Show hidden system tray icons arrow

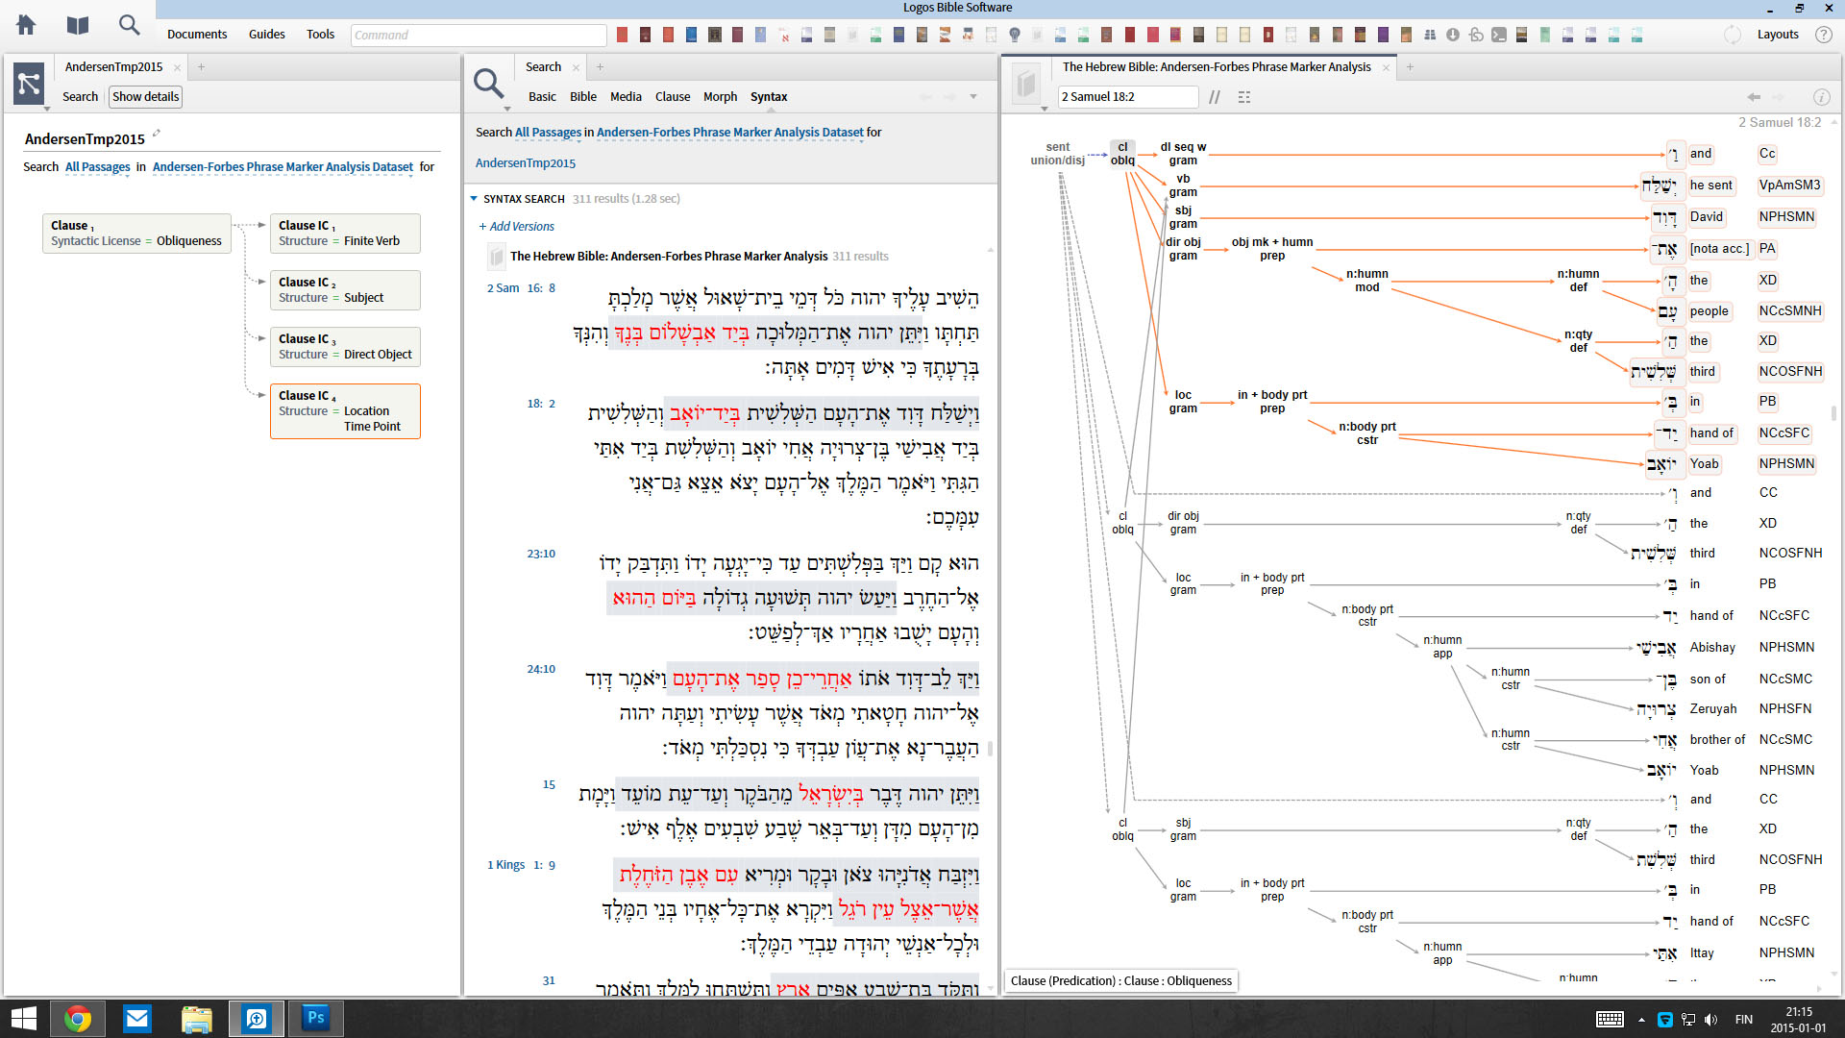1641,1019
